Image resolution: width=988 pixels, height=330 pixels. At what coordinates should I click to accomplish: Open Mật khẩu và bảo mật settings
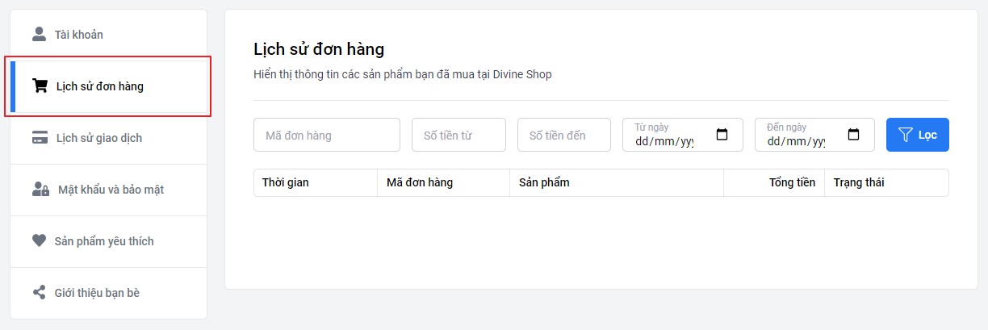(x=109, y=190)
